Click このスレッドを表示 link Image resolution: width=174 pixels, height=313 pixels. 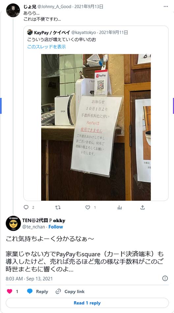click(47, 47)
